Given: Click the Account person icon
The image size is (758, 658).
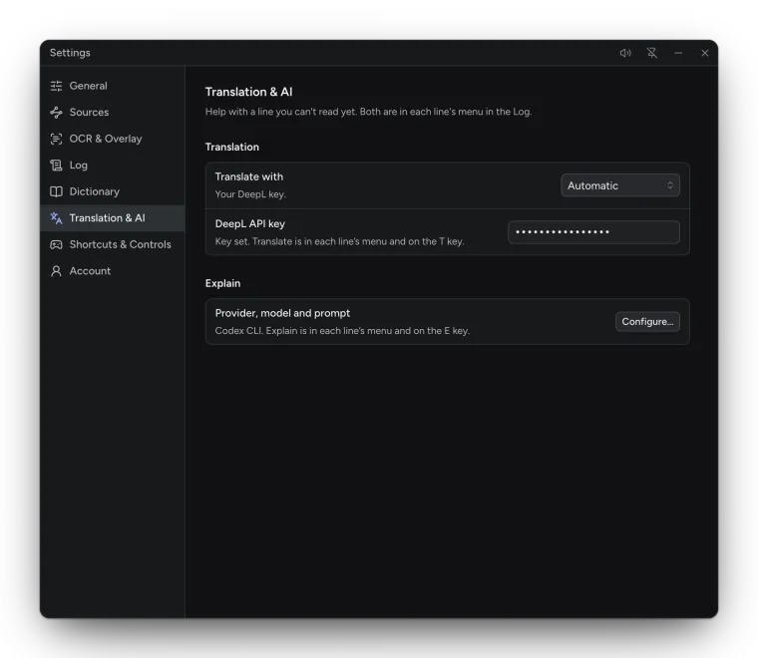Looking at the screenshot, I should 56,271.
